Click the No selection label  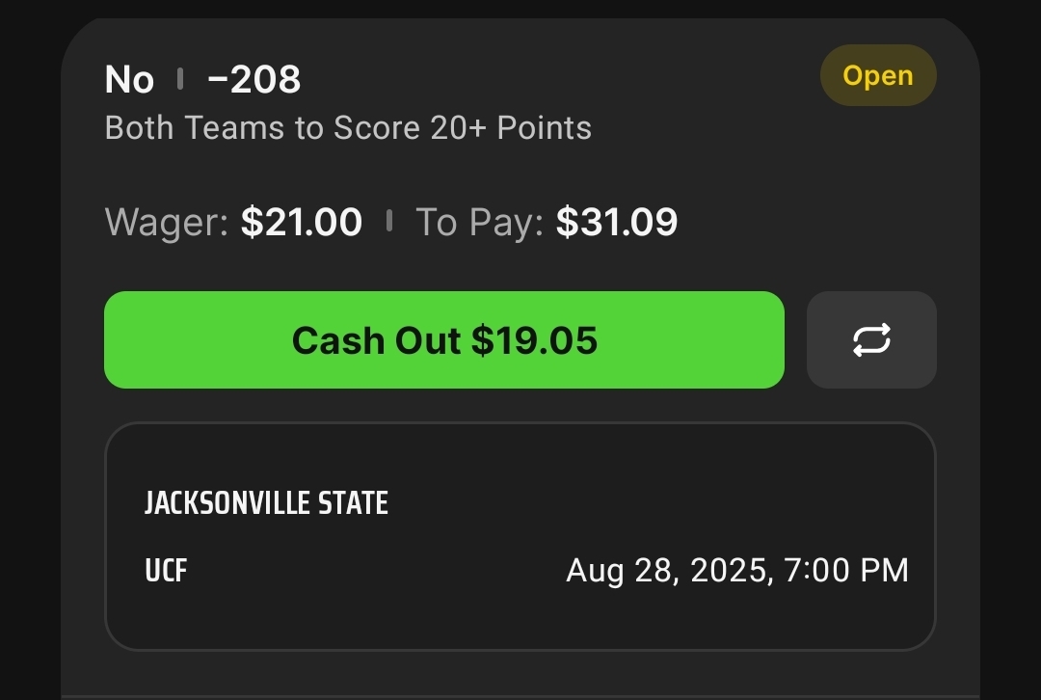click(x=129, y=80)
